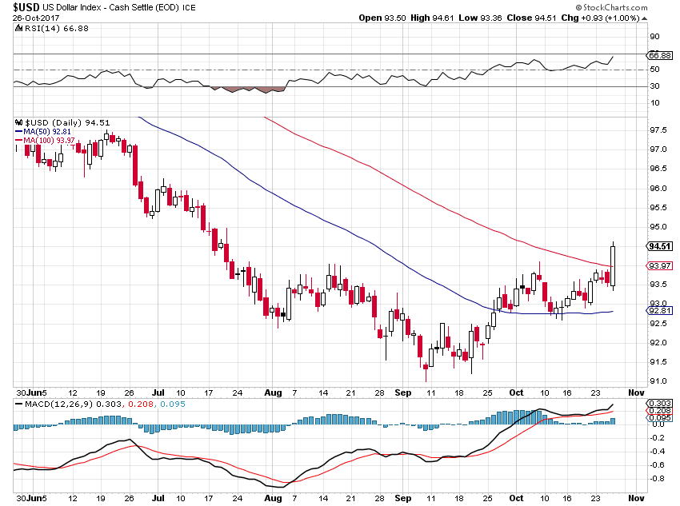This screenshot has width=680, height=506.
Task: Click the blue MA(50) legend marker
Action: click(20, 131)
